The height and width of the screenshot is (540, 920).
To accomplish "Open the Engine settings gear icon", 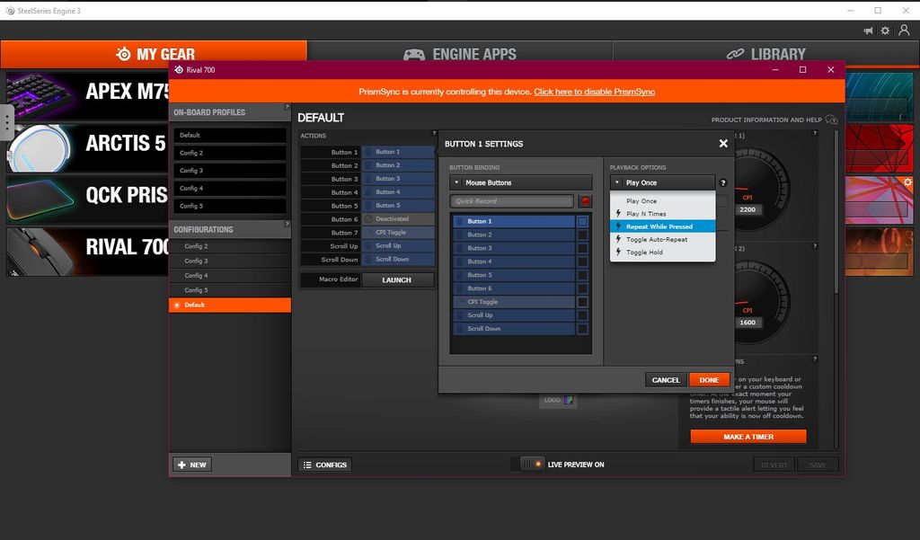I will 885,30.
